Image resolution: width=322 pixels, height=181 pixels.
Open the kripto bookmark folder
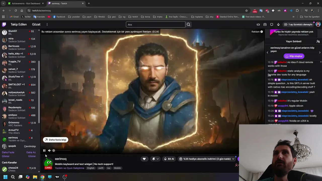tap(157, 17)
